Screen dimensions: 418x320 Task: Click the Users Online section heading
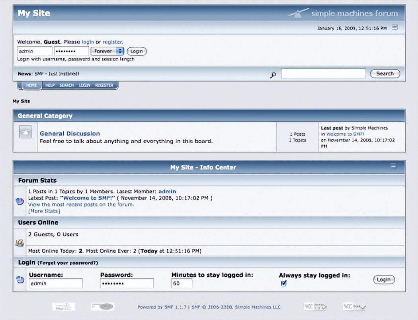pos(38,222)
